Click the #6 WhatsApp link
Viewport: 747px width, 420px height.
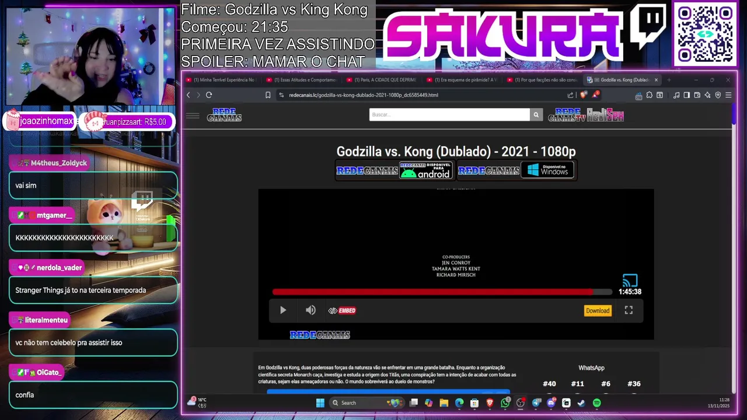[x=606, y=384]
